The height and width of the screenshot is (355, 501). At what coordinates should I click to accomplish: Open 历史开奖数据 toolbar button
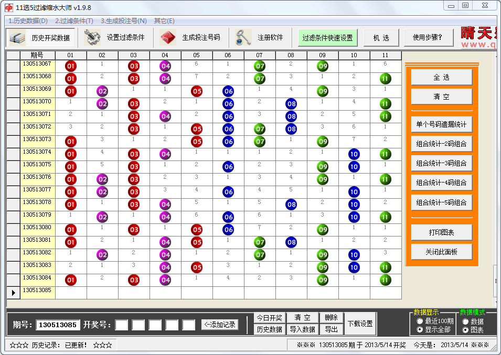pos(40,38)
